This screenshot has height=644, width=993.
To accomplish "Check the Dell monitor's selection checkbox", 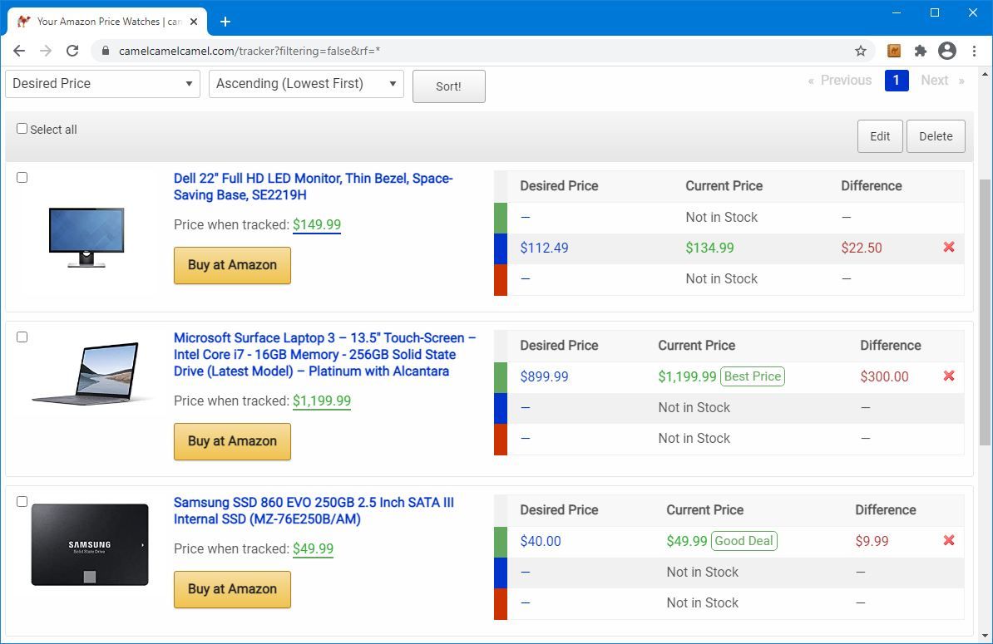I will [22, 177].
